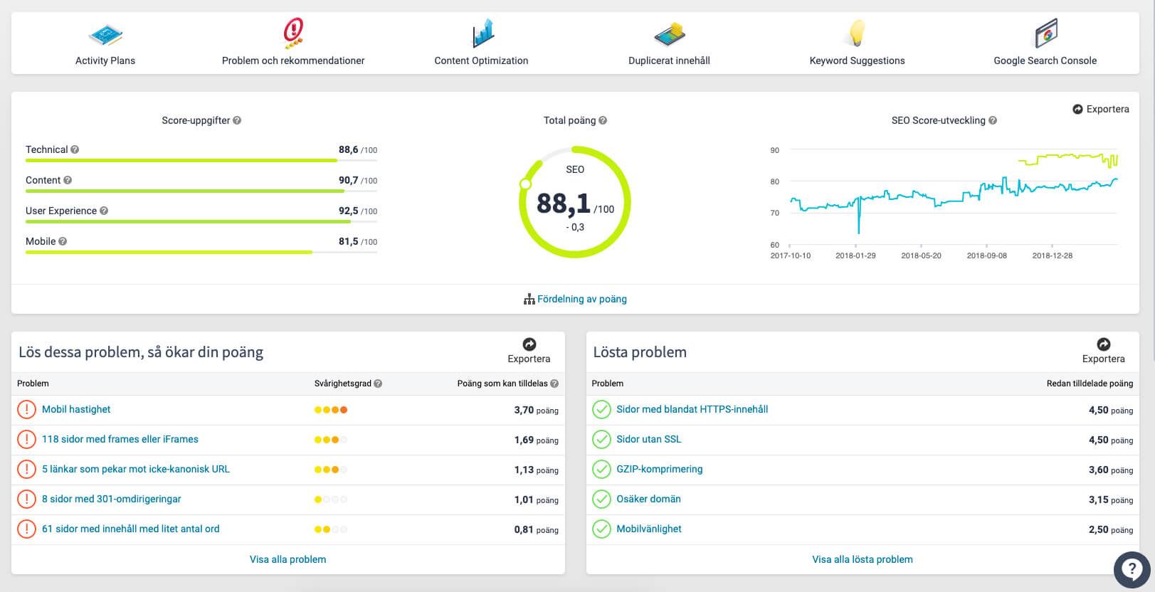This screenshot has height=592, width=1155.
Task: Open 8 sidor med 301-omdirigeringar
Action: tap(112, 499)
